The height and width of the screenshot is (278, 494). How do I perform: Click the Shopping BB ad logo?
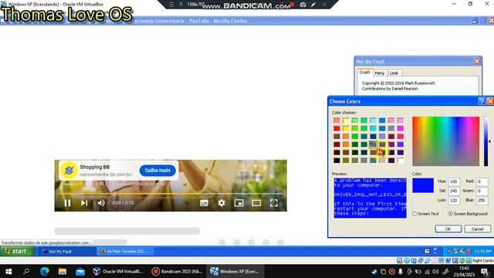coord(69,170)
